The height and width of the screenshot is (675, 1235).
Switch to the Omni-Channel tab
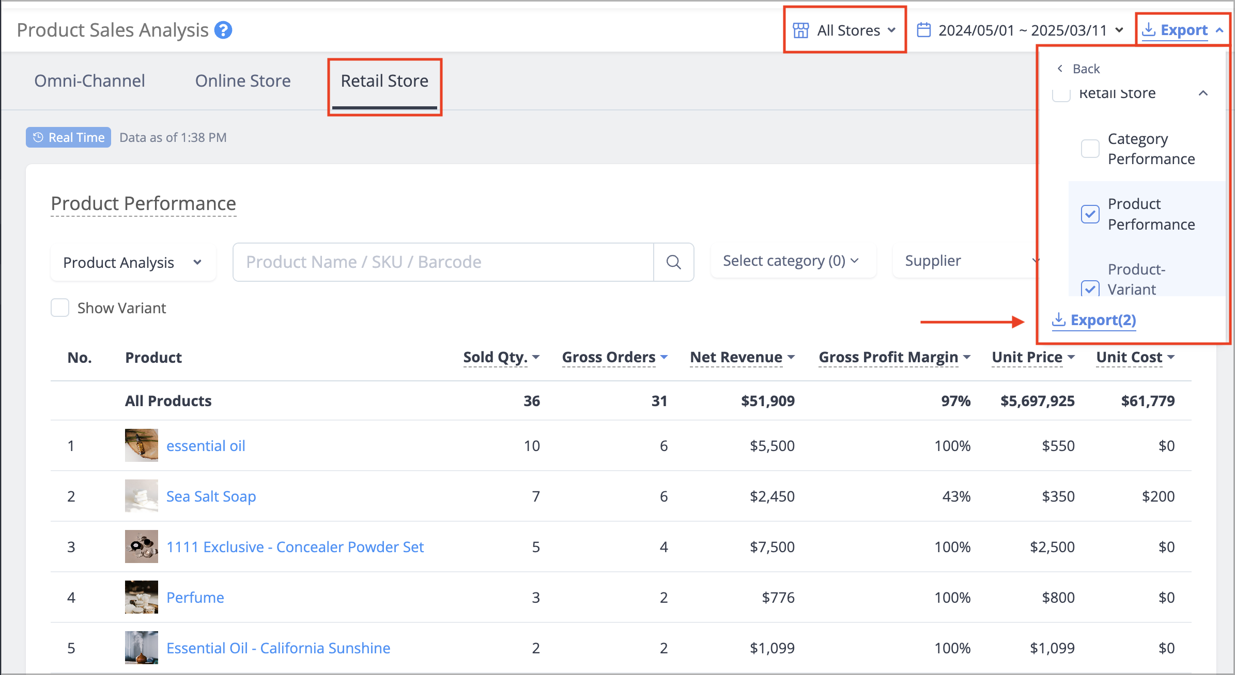tap(89, 81)
